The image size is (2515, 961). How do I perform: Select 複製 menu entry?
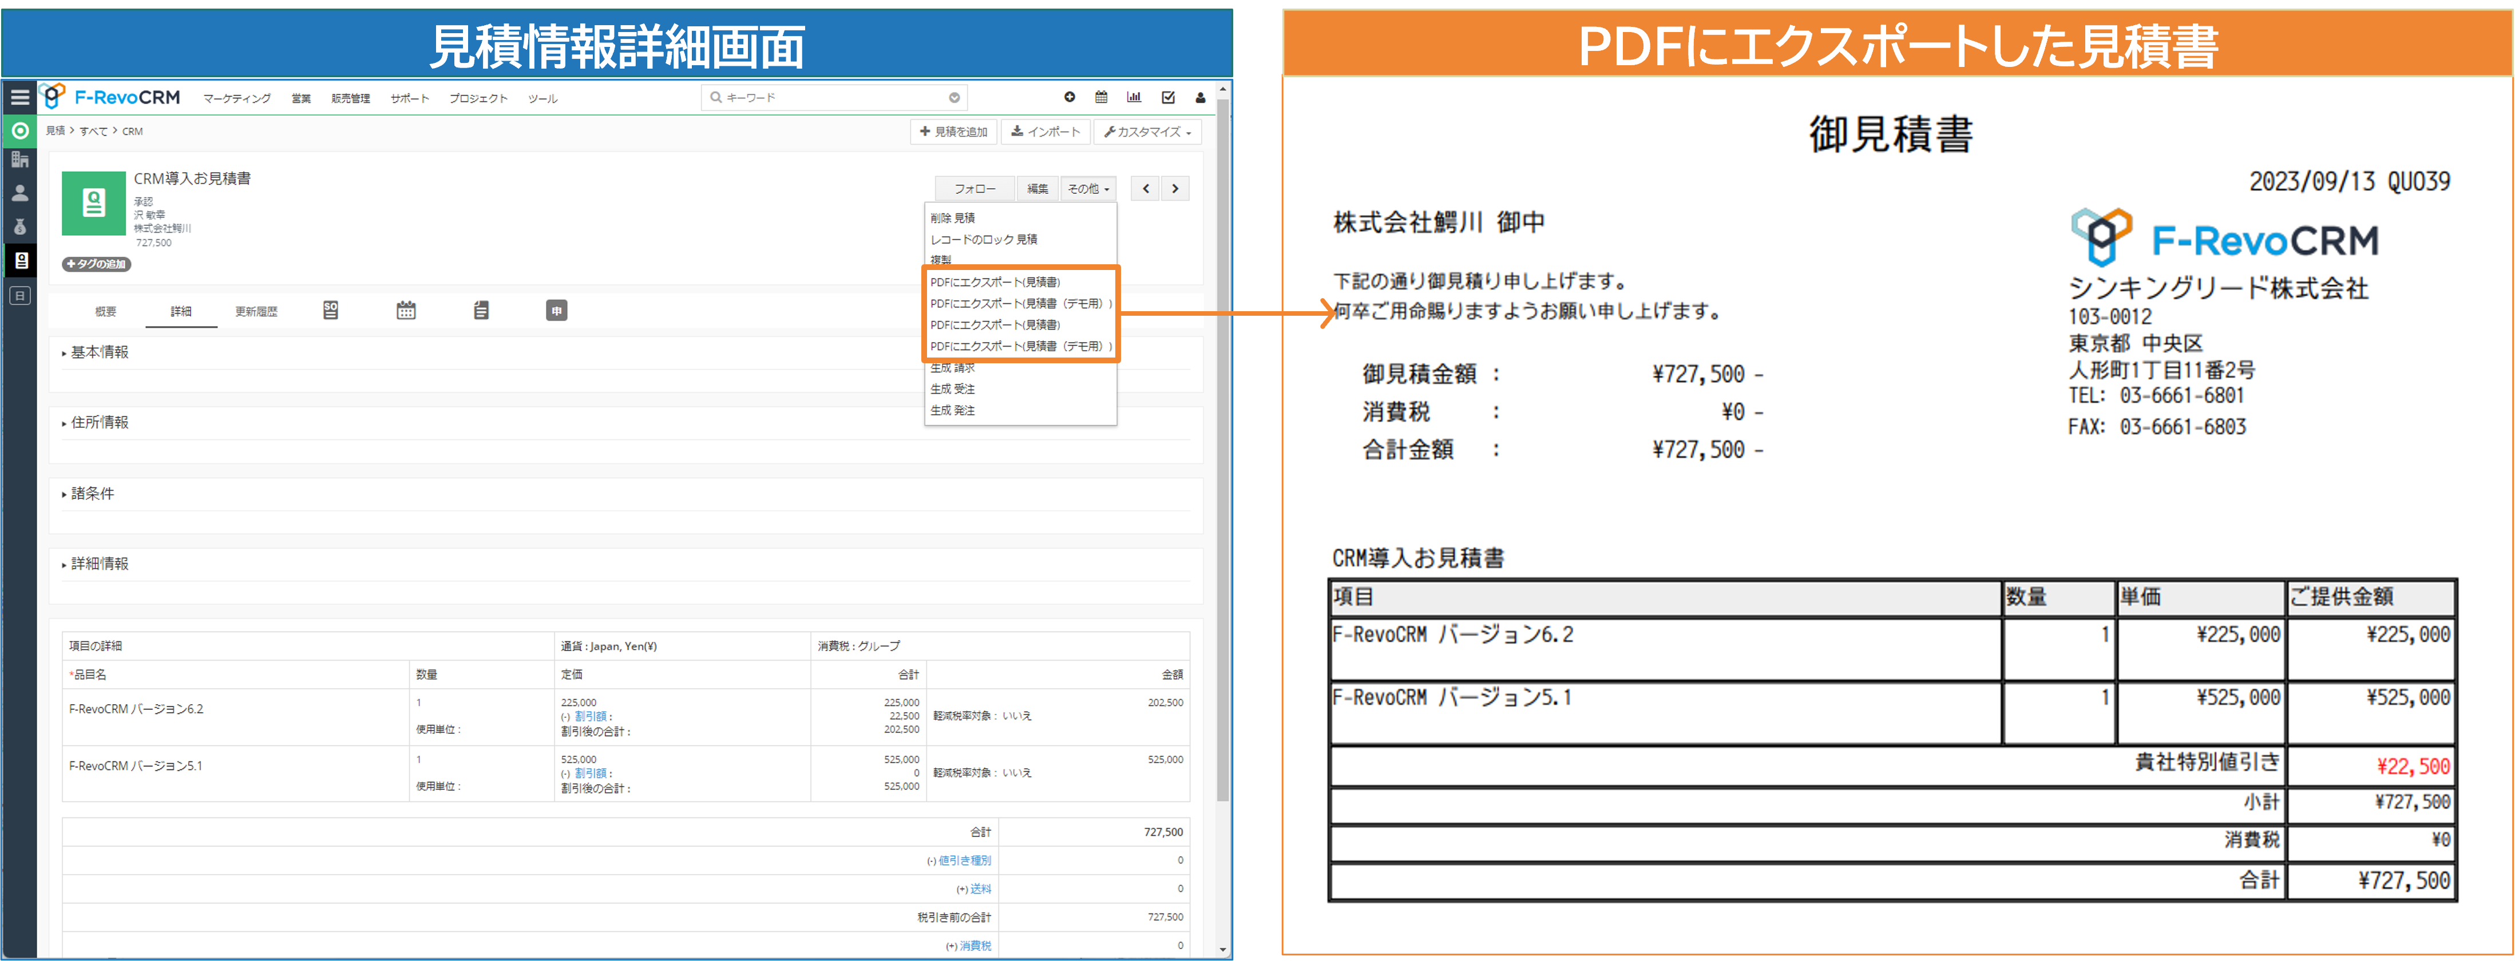point(1020,259)
